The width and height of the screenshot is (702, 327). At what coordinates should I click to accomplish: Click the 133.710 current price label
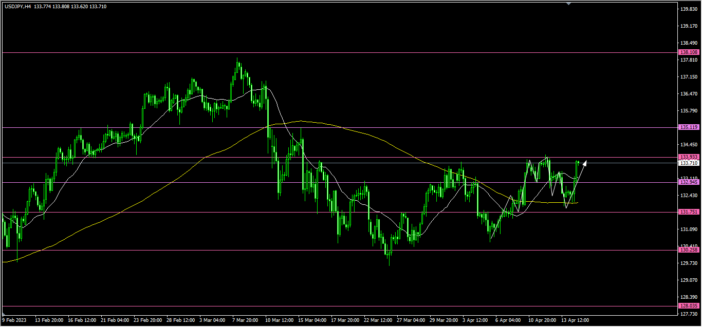click(689, 163)
